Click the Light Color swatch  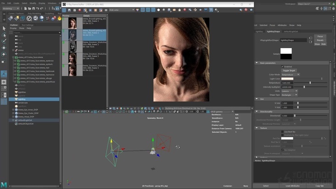(x=287, y=79)
